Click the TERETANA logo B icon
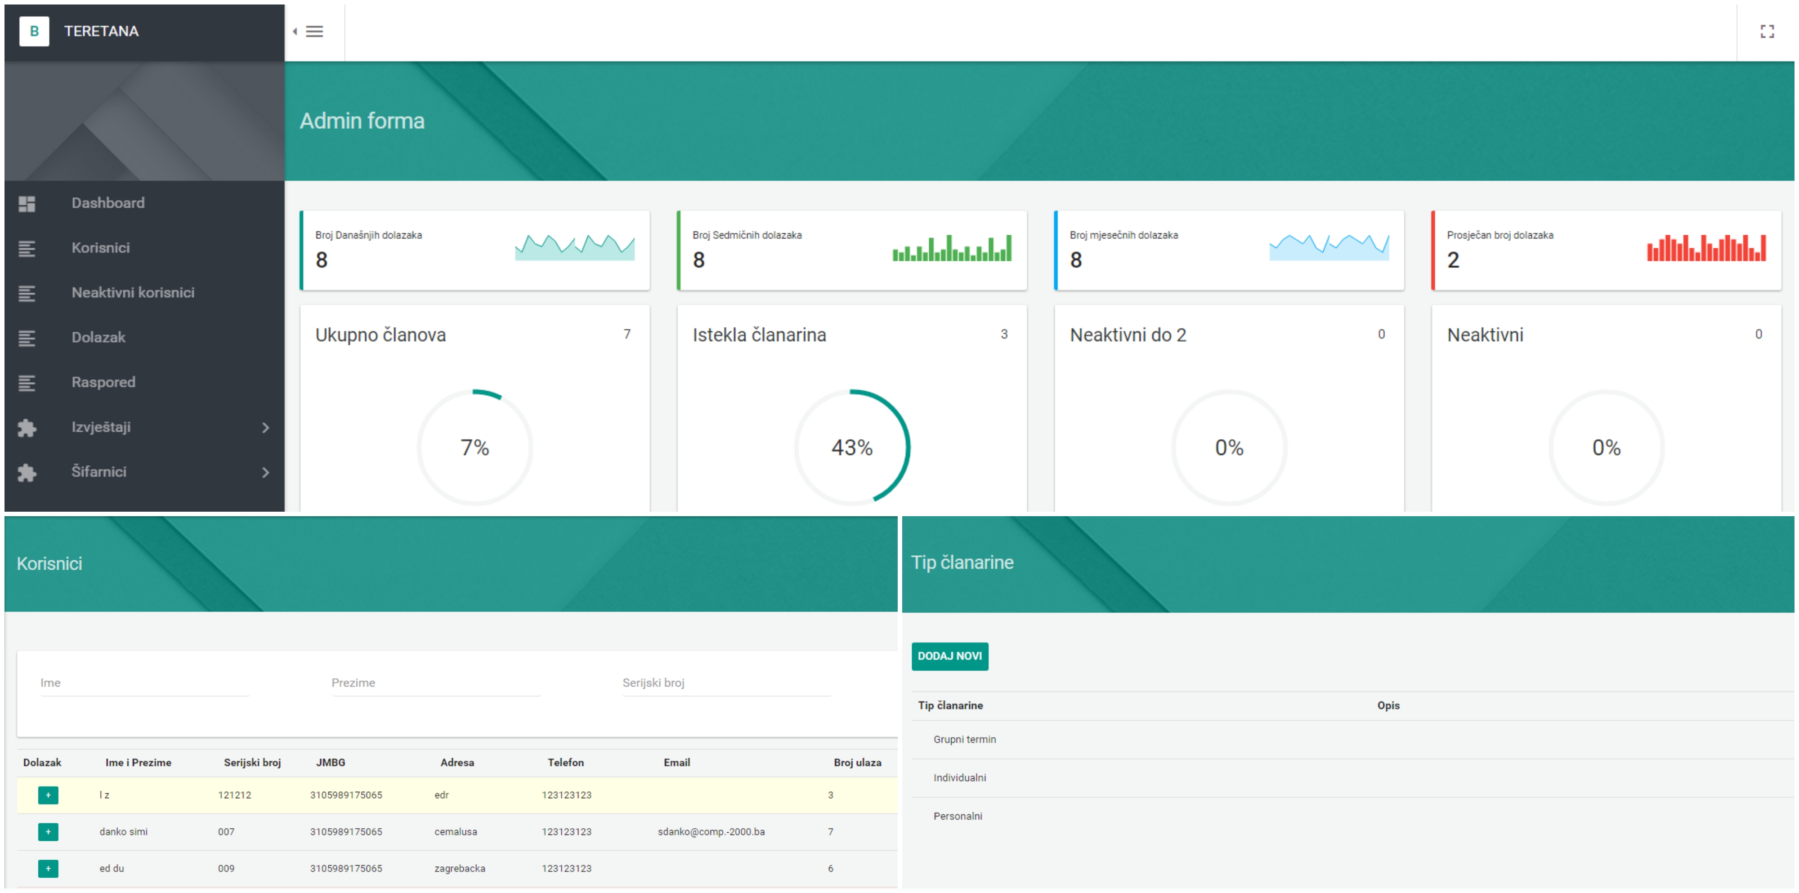This screenshot has height=893, width=1799. point(34,31)
